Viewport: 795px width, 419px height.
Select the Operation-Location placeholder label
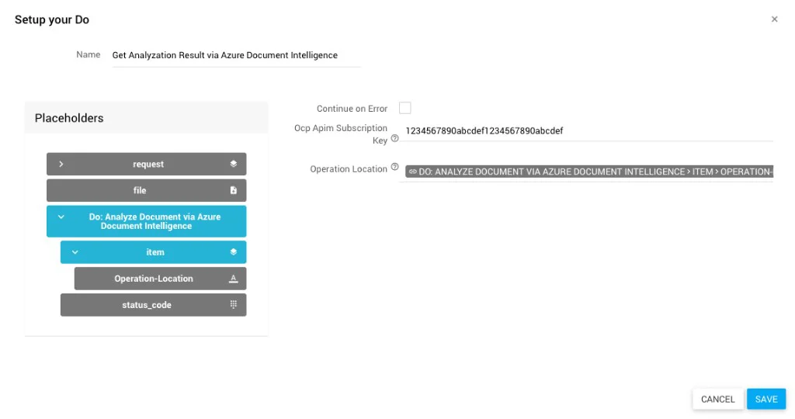coord(154,279)
